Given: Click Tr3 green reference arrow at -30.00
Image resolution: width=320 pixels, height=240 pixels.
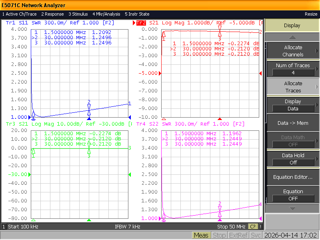Looking at the screenshot, I should (30, 174).
